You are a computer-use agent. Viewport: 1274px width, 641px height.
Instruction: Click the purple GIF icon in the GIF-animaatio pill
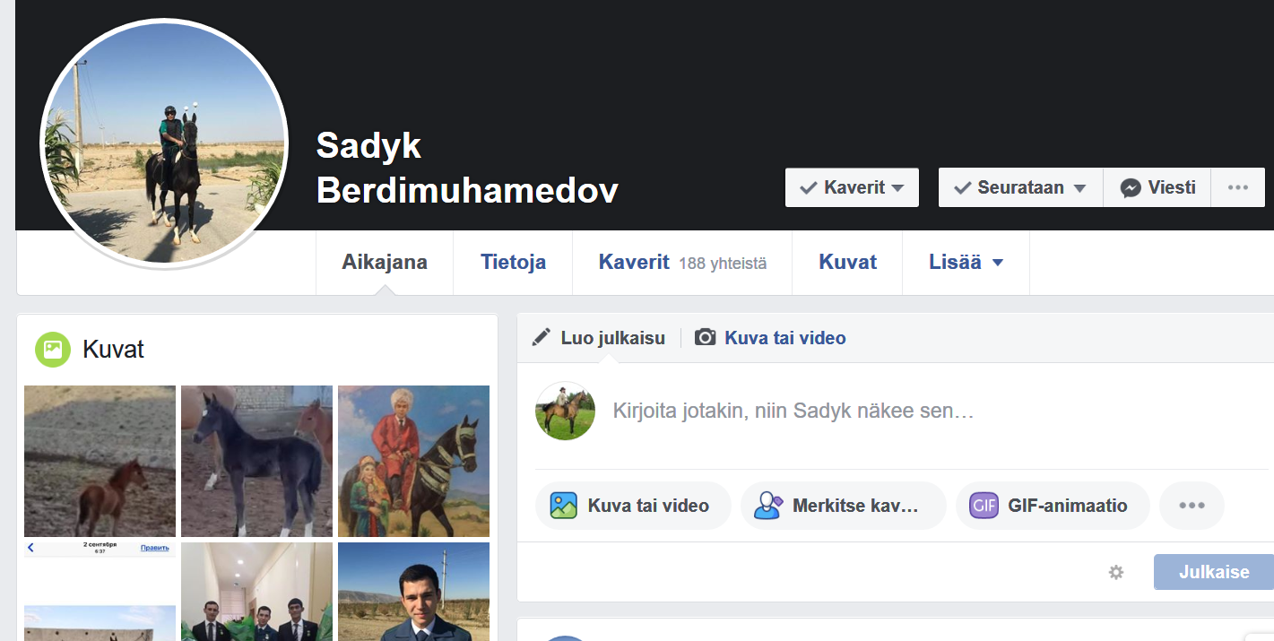coord(984,506)
